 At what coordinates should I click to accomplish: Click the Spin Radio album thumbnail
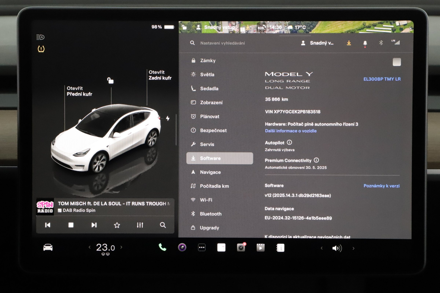(45, 207)
